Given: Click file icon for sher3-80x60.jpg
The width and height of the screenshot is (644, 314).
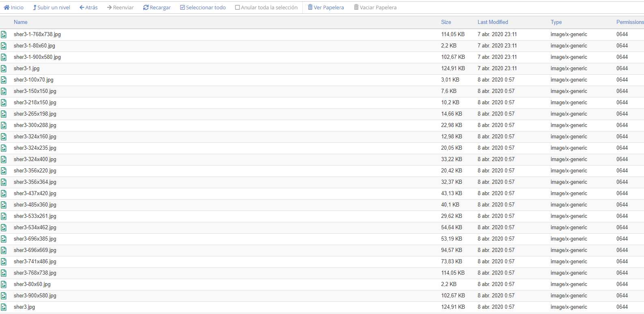Looking at the screenshot, I should [x=4, y=284].
